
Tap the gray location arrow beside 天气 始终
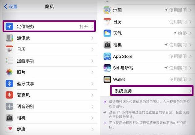[x=175, y=33]
